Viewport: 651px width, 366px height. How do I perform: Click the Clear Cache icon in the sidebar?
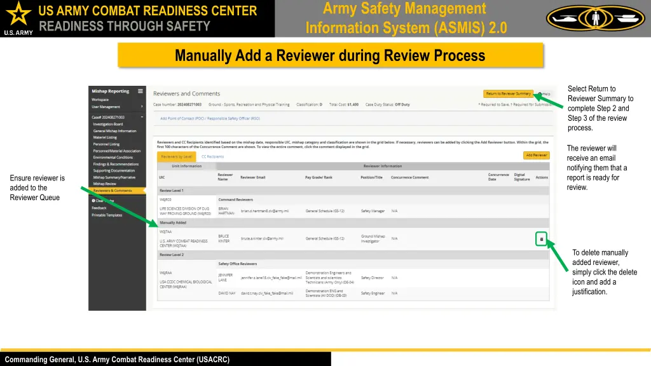[95, 200]
